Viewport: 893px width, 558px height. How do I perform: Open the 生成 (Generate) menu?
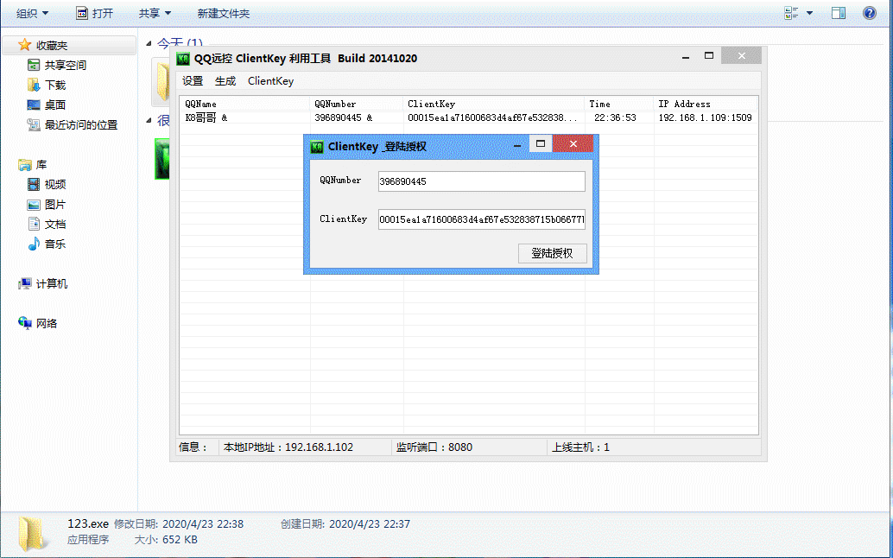coord(225,81)
